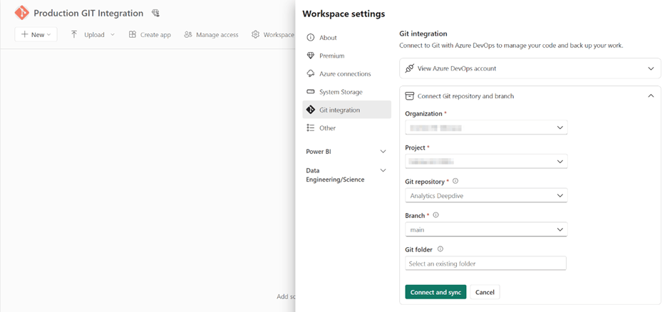The image size is (670, 312).
Task: Click the Production GIT Integration title
Action: coord(88,14)
